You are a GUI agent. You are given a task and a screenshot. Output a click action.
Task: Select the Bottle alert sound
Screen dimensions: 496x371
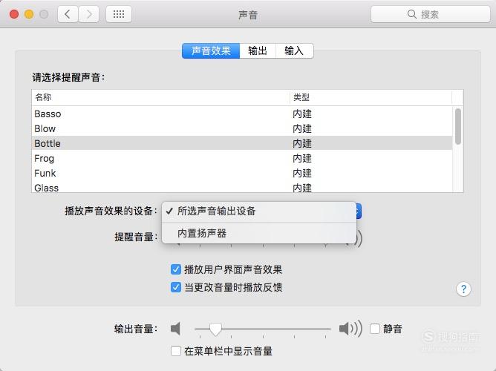click(x=242, y=143)
